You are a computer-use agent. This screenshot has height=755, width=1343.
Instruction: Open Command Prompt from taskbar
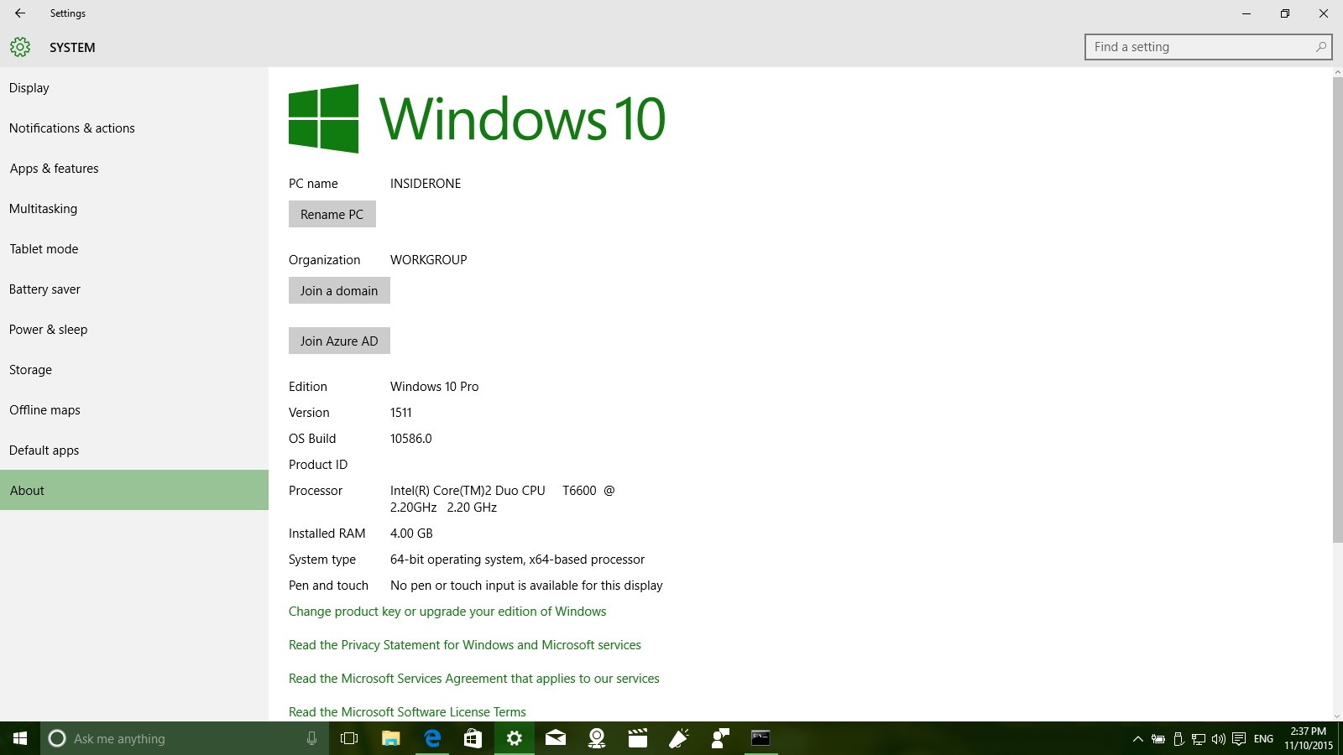point(760,738)
